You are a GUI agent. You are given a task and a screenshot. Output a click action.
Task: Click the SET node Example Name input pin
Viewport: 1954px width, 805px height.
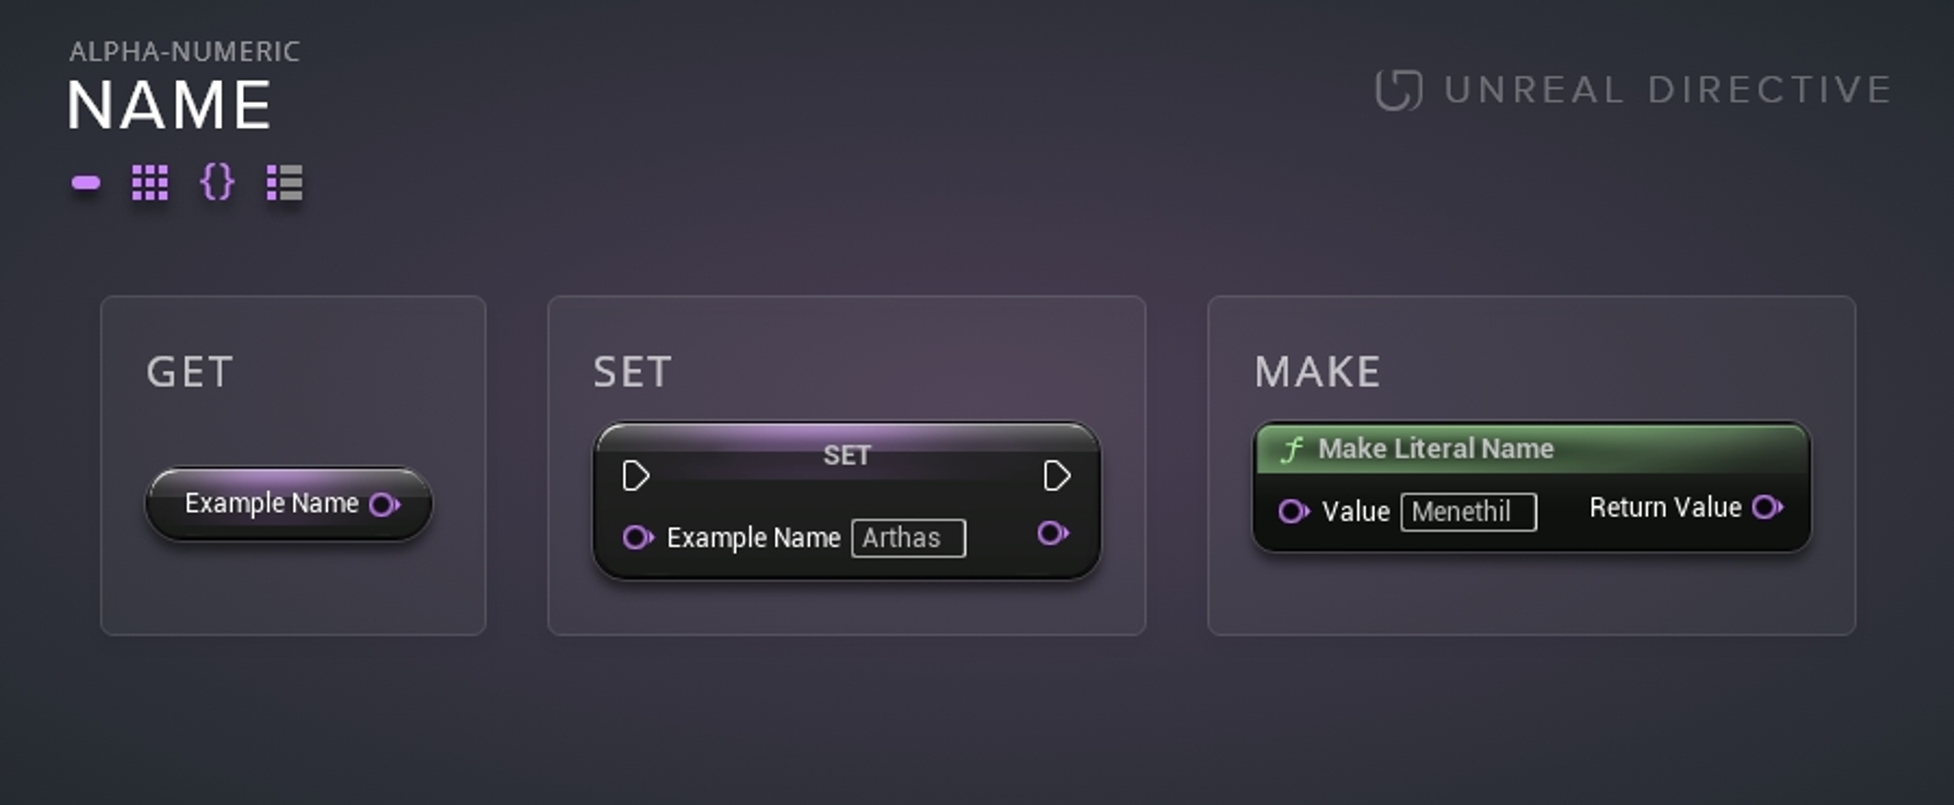(637, 538)
